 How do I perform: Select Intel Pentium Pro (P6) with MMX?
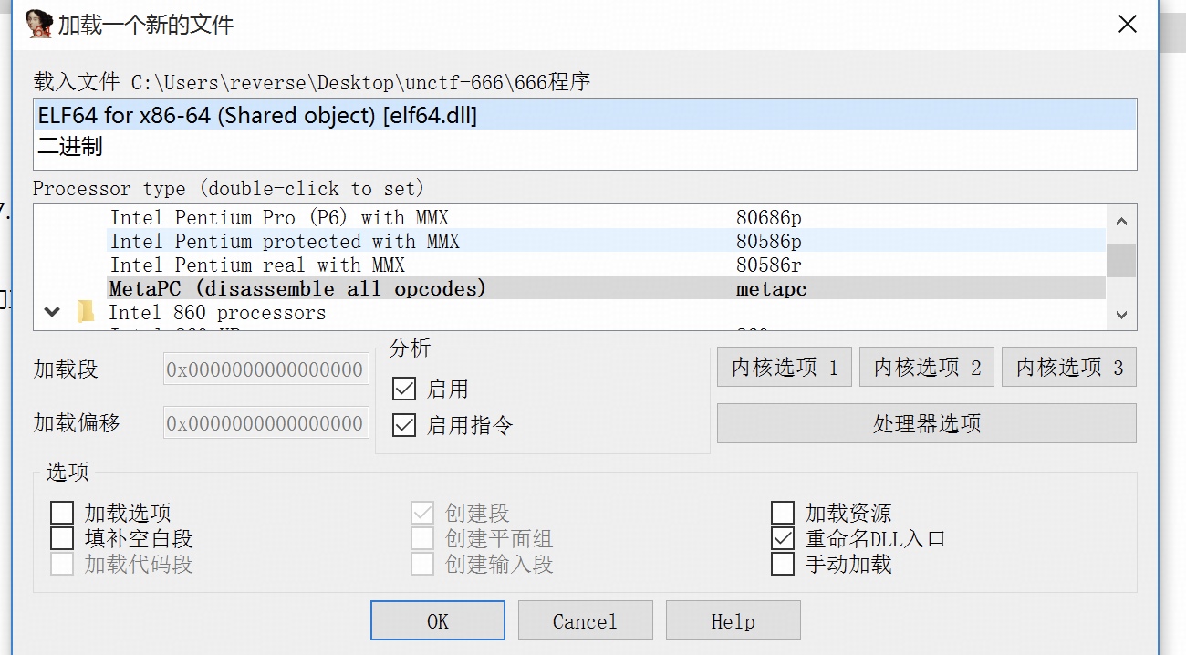279,218
